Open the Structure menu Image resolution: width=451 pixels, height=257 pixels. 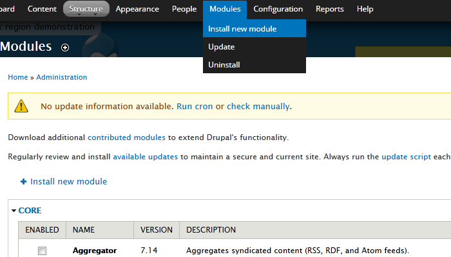coord(86,9)
